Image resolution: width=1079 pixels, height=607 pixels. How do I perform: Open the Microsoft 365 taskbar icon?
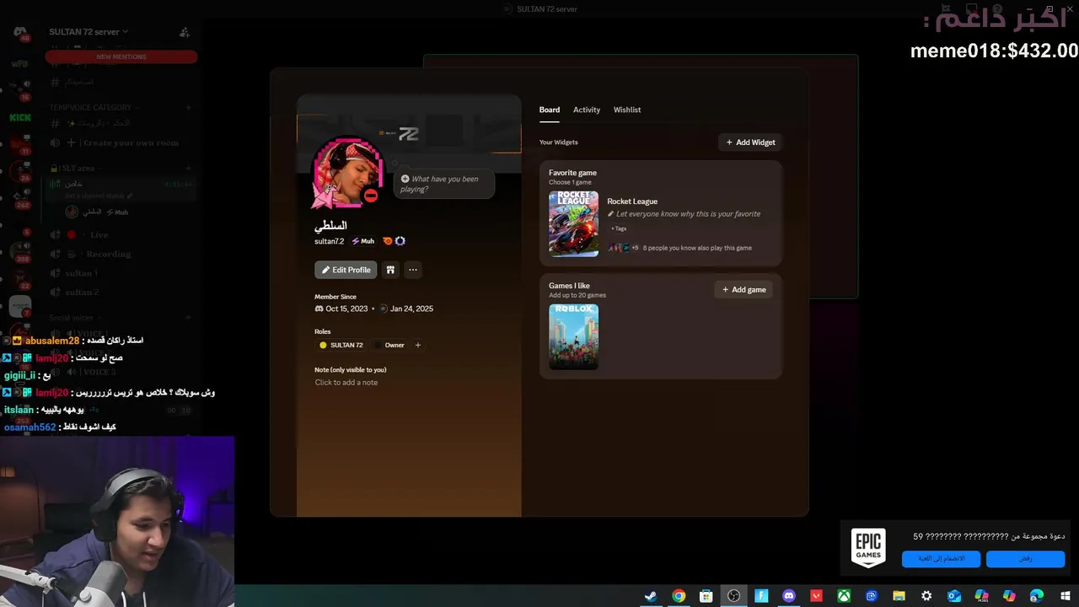981,596
